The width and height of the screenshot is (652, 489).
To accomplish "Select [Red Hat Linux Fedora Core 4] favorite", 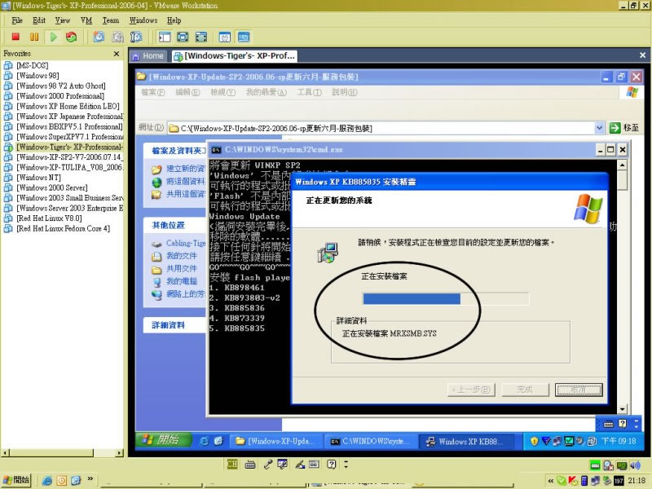I will [x=63, y=228].
